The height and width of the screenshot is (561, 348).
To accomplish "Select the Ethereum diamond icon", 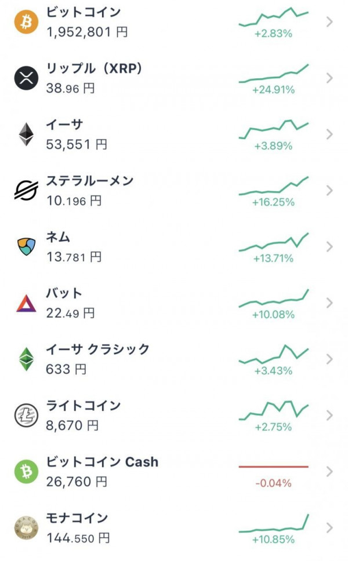I will click(26, 134).
